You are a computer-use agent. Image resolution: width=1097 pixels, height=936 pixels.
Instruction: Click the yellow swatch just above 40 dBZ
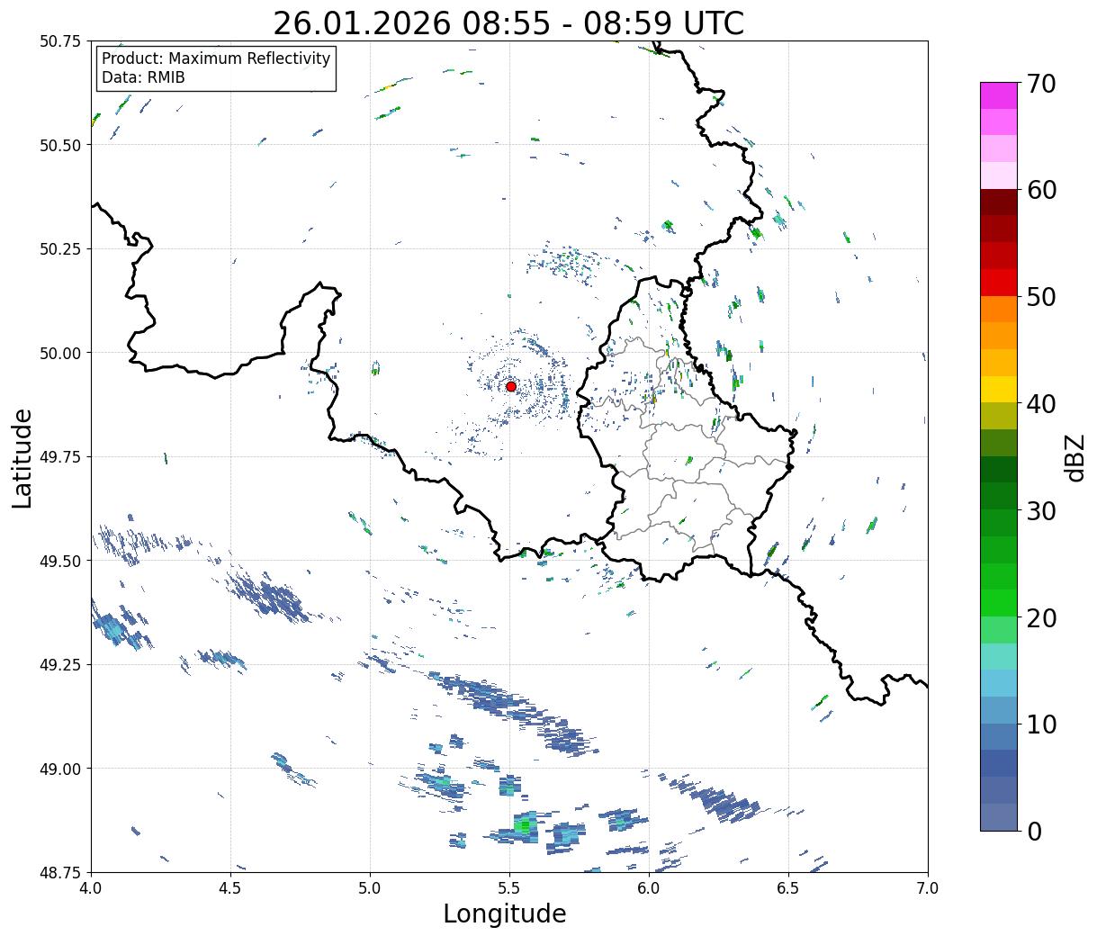[998, 390]
